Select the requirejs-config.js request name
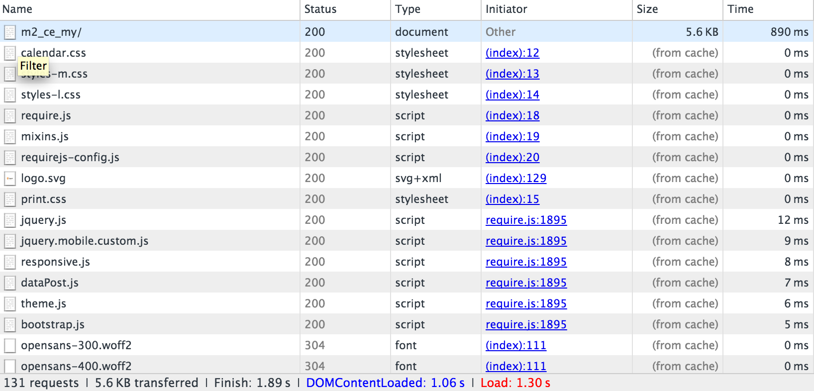The image size is (814, 391). tap(70, 157)
